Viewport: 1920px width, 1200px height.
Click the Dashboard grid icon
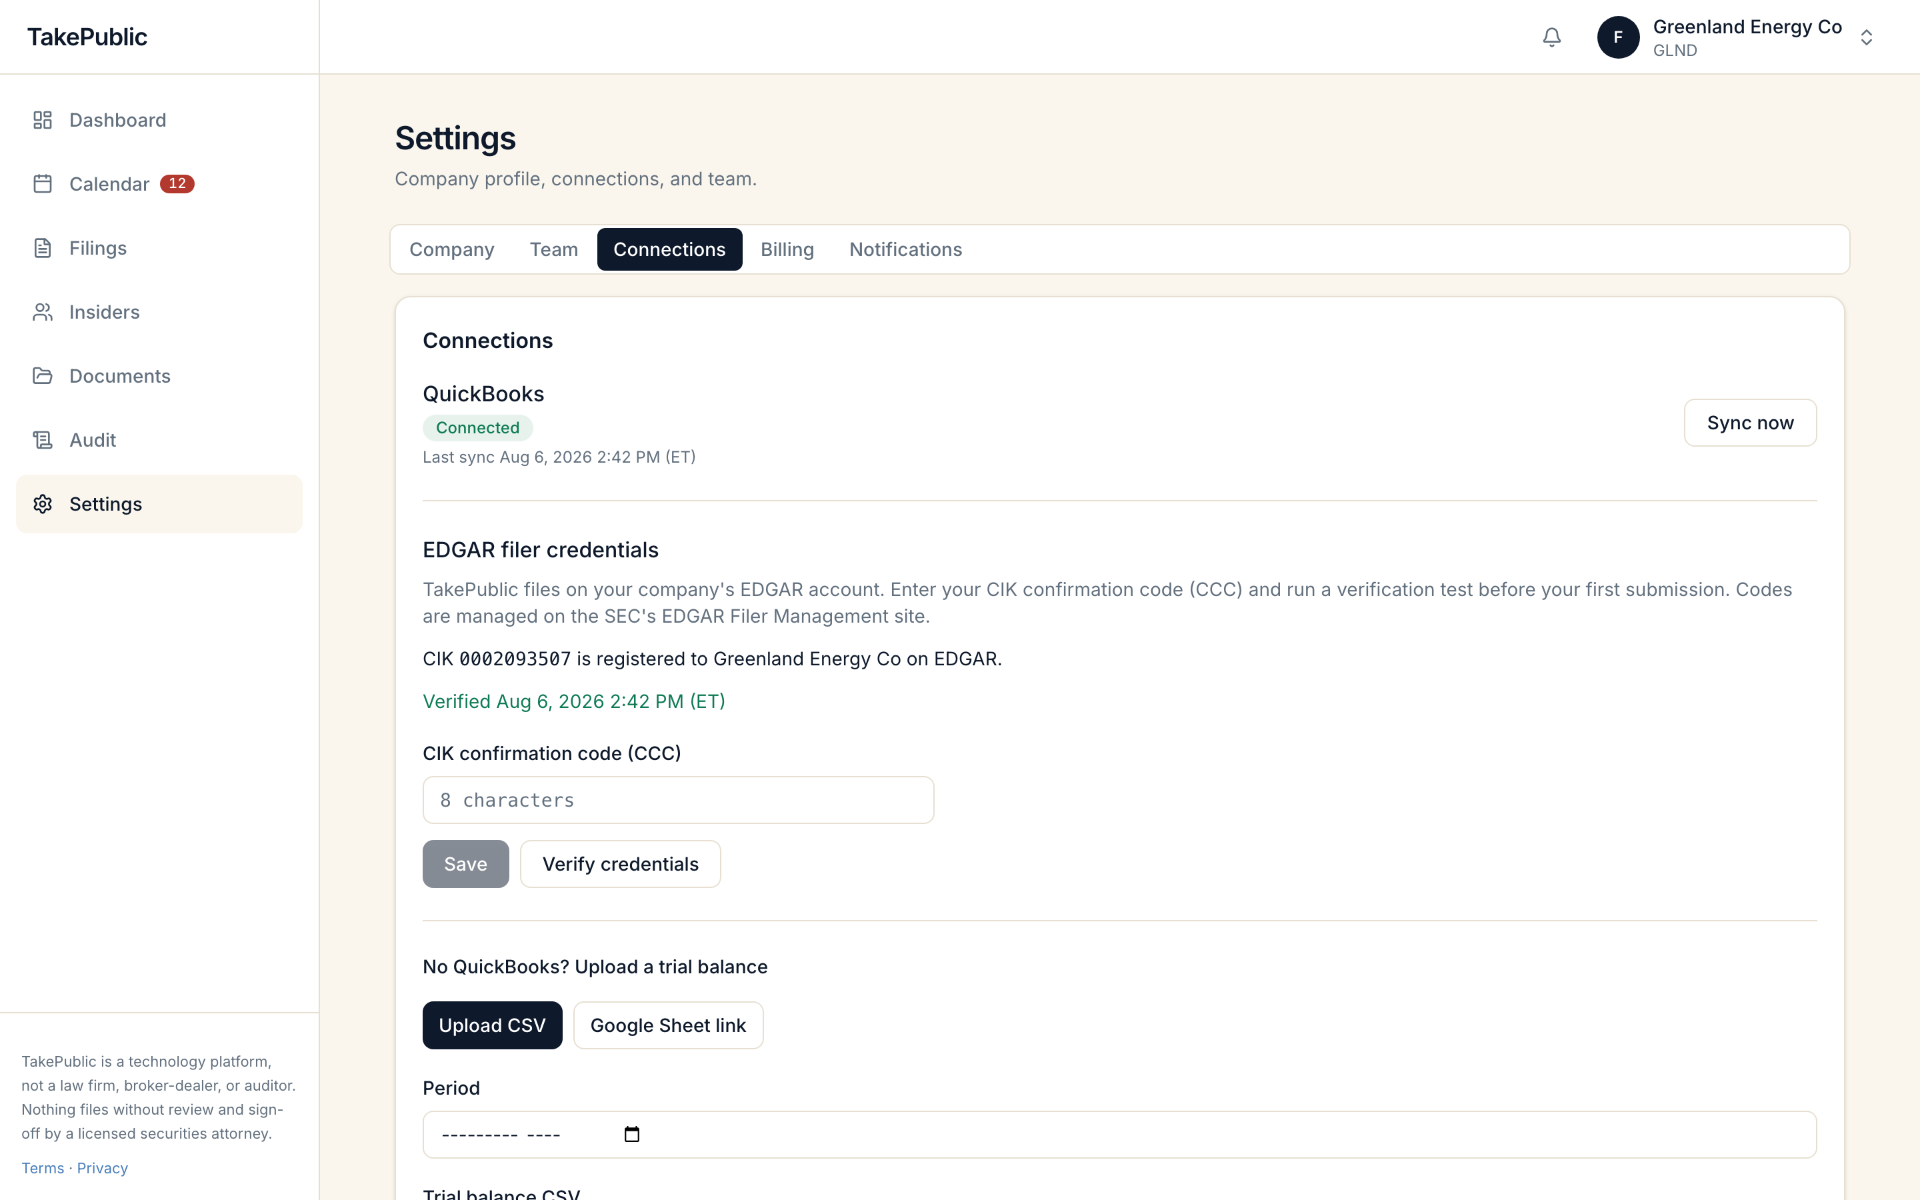[43, 120]
